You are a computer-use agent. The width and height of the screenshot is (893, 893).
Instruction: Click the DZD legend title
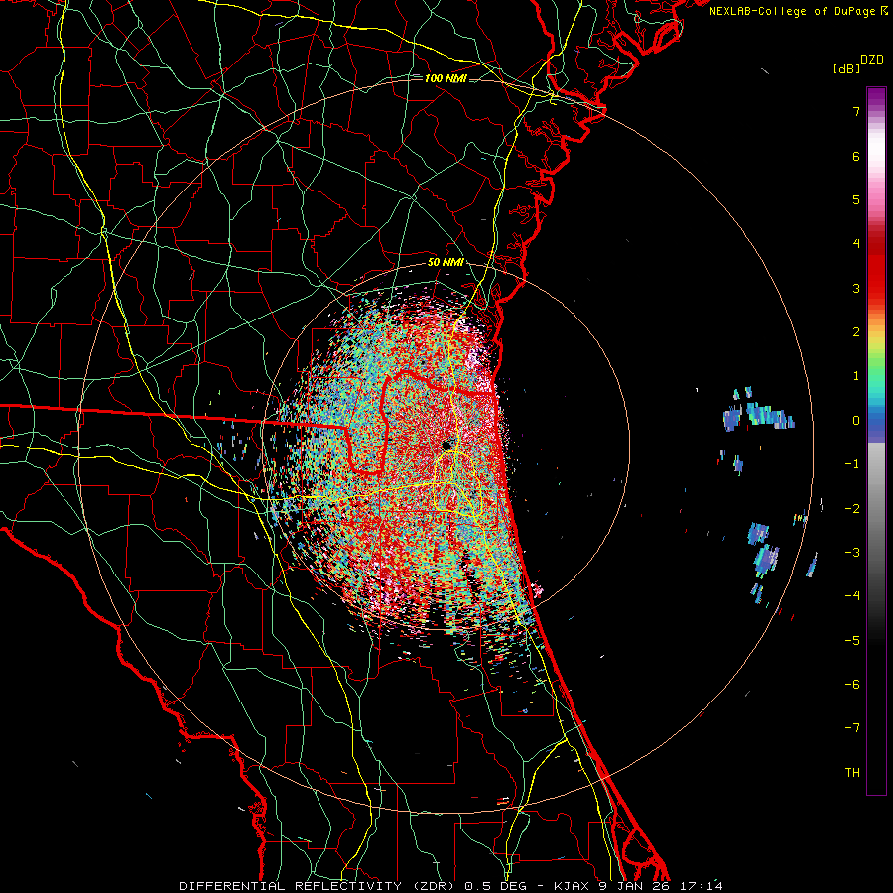click(x=872, y=60)
